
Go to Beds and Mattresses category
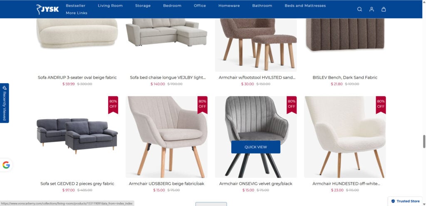pos(305,6)
